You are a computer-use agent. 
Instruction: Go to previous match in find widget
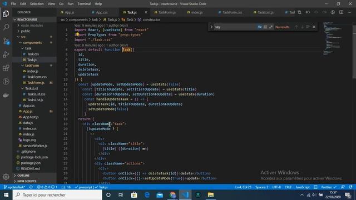pos(296,27)
